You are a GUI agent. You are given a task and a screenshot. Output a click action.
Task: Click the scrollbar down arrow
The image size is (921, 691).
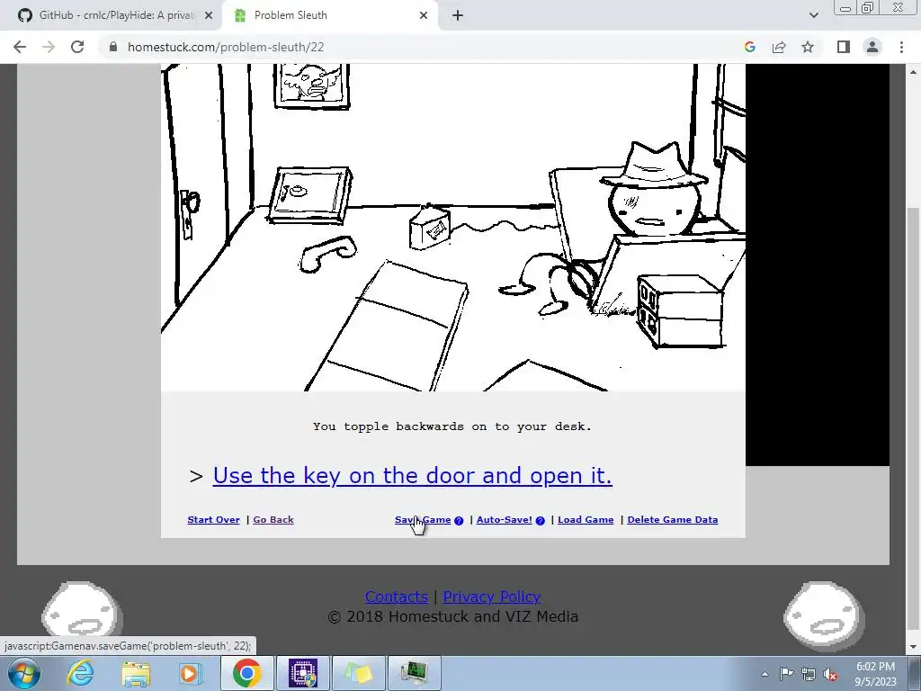point(914,648)
